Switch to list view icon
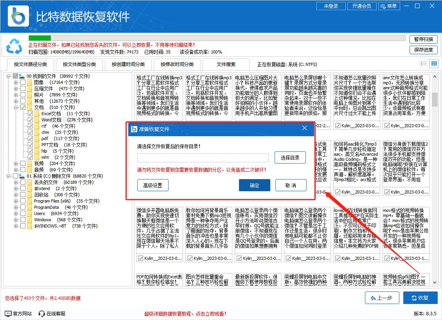This screenshot has height=320, width=442. coord(424,64)
